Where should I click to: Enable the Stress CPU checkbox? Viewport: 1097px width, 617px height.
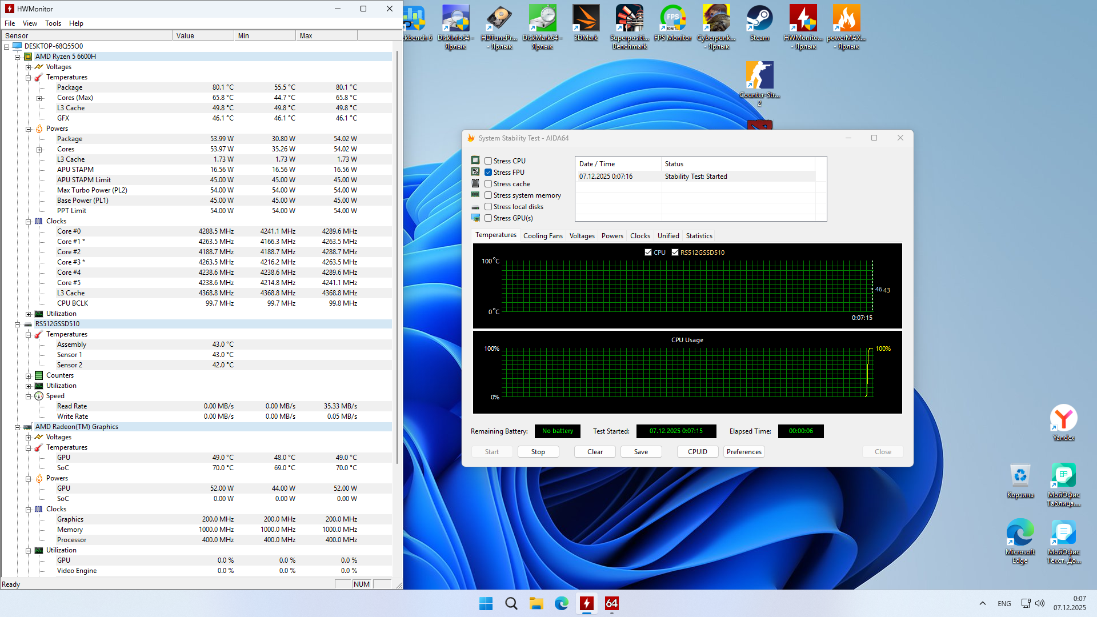pyautogui.click(x=489, y=161)
